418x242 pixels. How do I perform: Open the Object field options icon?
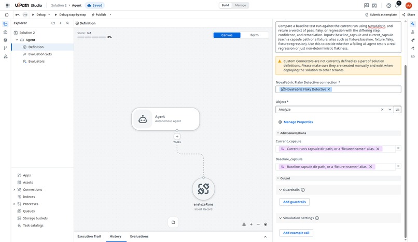pos(397,110)
